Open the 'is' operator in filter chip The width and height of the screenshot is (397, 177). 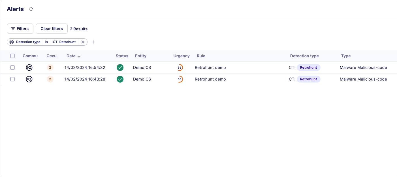point(46,42)
